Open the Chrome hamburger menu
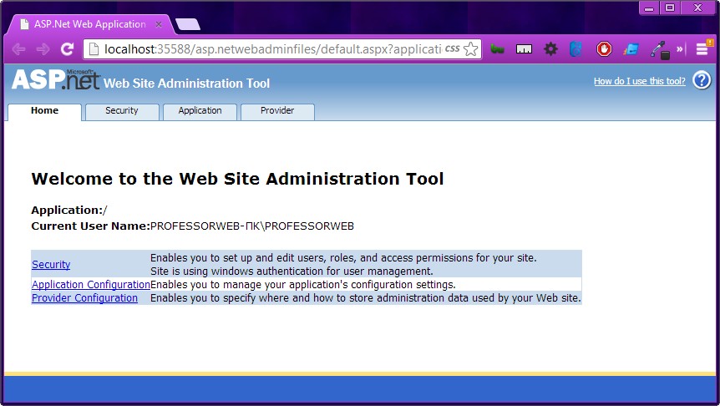 coord(702,48)
